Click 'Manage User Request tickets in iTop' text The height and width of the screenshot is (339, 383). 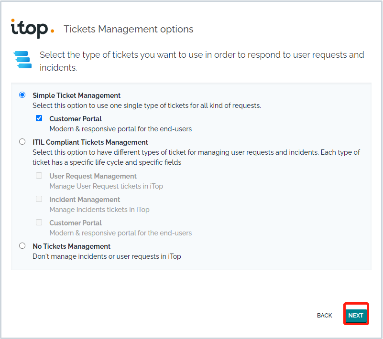pos(106,186)
